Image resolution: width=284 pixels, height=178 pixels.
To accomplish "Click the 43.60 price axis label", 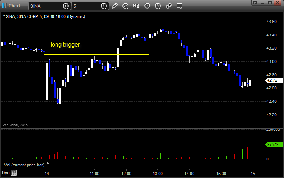I will pyautogui.click(x=272, y=22).
